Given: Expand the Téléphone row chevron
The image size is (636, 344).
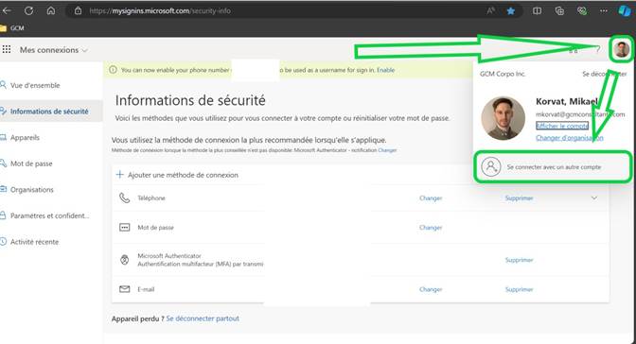Looking at the screenshot, I should 593,198.
